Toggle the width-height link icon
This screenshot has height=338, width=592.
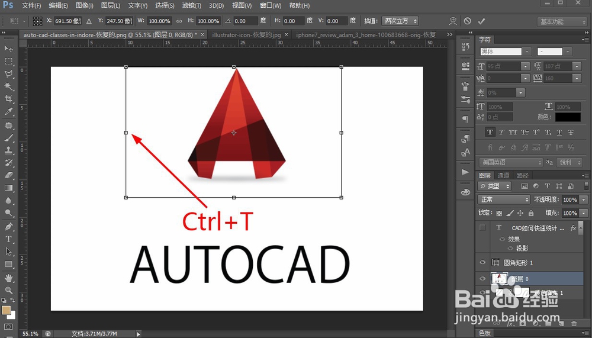pos(179,21)
